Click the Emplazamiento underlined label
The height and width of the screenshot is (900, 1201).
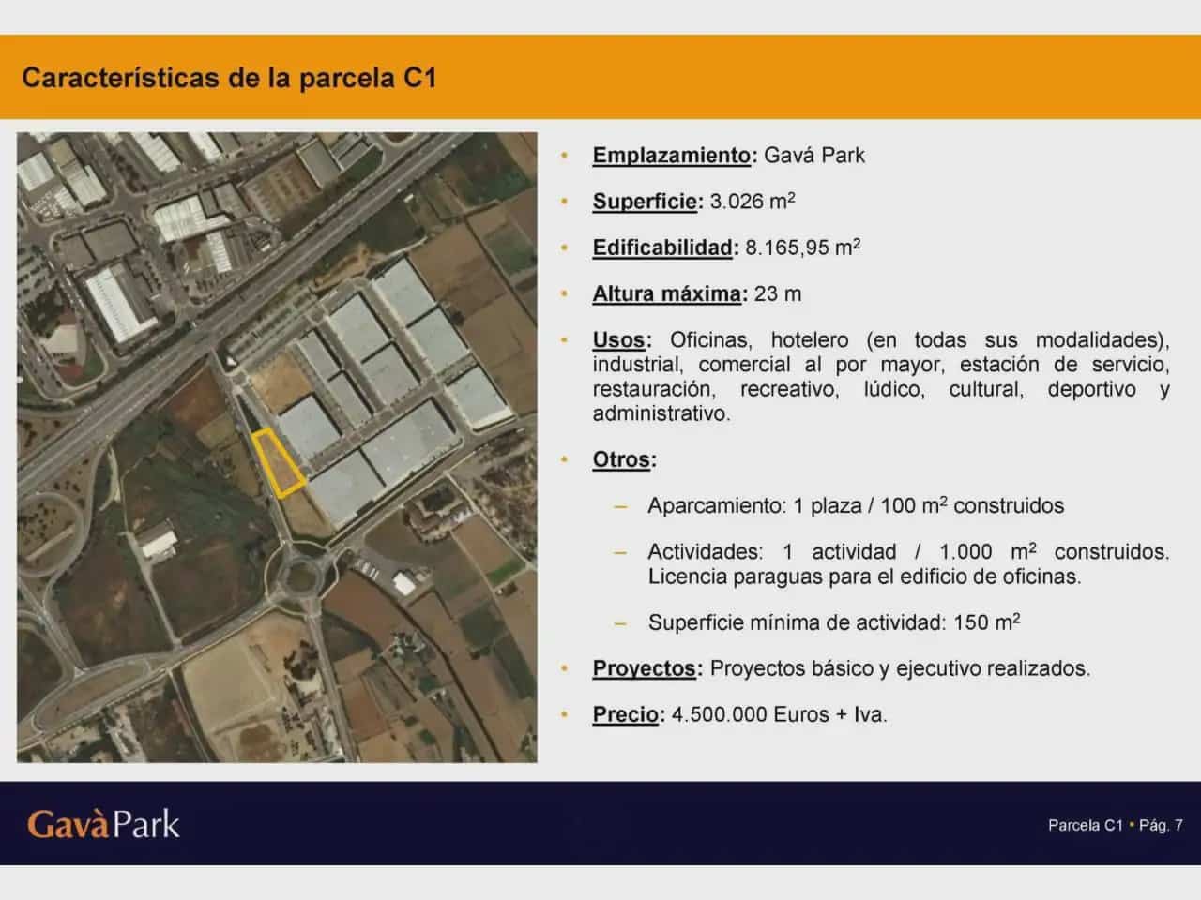672,156
